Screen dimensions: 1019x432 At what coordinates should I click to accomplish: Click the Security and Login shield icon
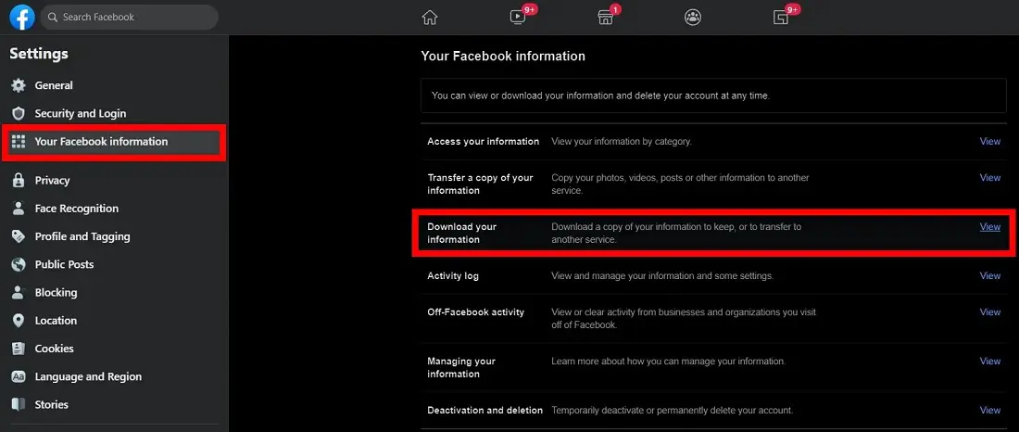pos(18,113)
